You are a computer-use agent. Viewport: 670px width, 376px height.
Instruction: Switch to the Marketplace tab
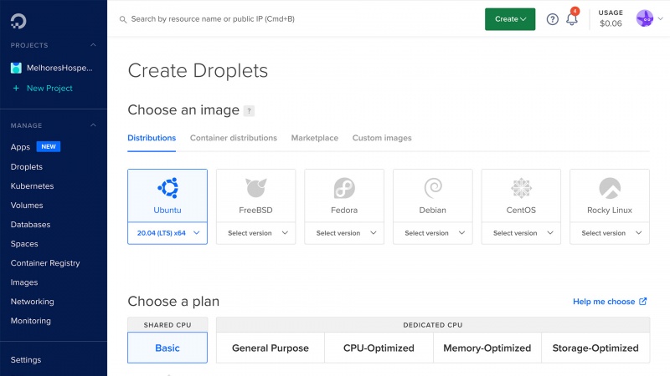click(x=315, y=138)
